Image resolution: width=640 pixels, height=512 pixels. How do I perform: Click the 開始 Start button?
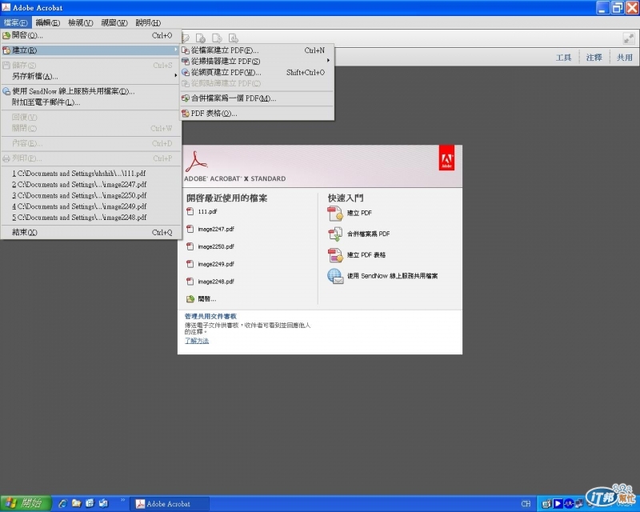coord(26,503)
